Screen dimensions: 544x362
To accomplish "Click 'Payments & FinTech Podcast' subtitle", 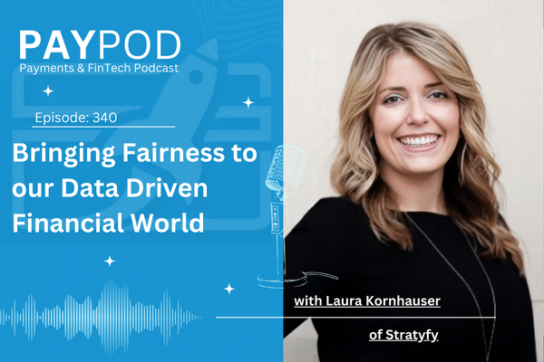I will (99, 68).
